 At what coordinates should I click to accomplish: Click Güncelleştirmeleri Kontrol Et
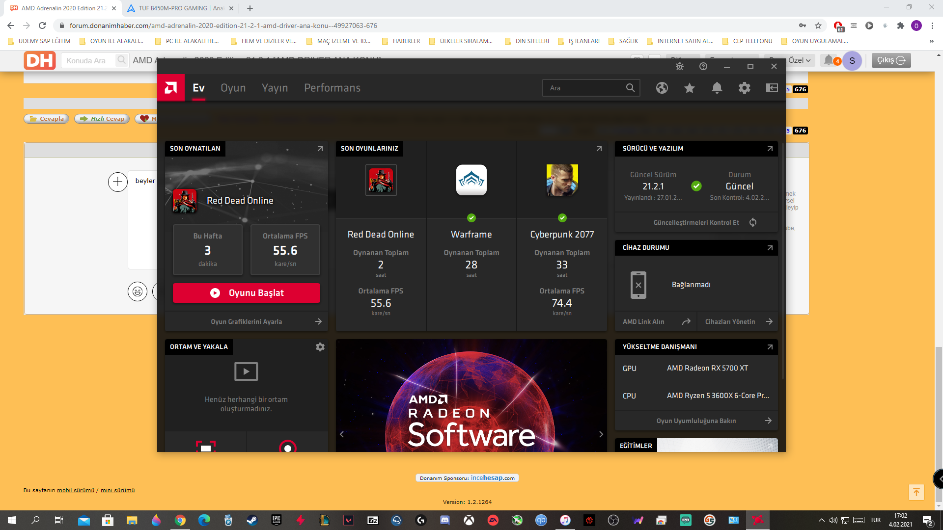(696, 223)
